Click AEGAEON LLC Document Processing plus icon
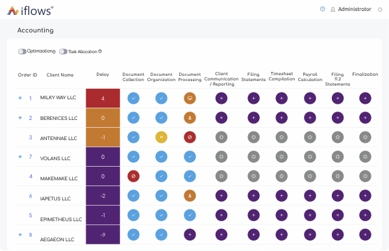389x251 pixels. click(190, 235)
